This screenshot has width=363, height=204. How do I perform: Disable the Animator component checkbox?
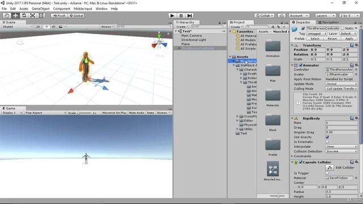(301, 65)
